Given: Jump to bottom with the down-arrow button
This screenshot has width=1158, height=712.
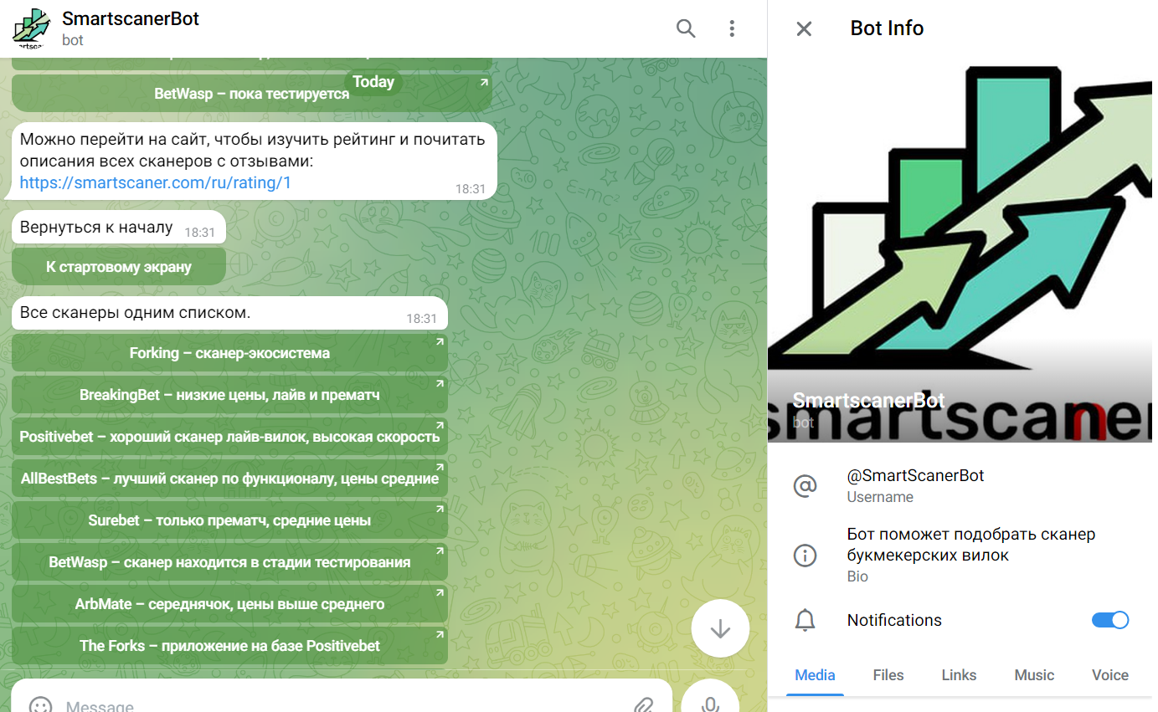Looking at the screenshot, I should coord(720,629).
